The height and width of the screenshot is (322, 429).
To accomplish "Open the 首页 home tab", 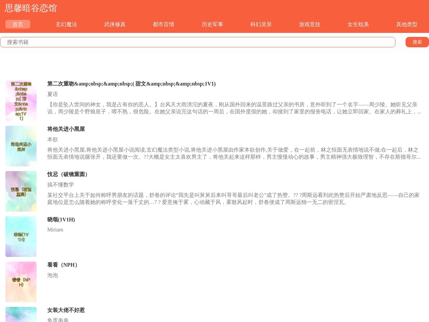I will 18,24.
